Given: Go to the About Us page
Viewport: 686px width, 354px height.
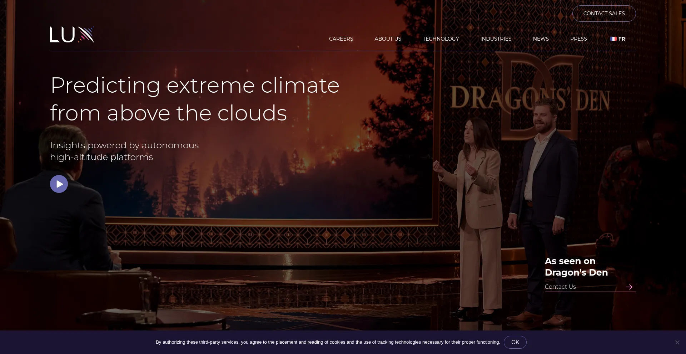Looking at the screenshot, I should (x=388, y=39).
